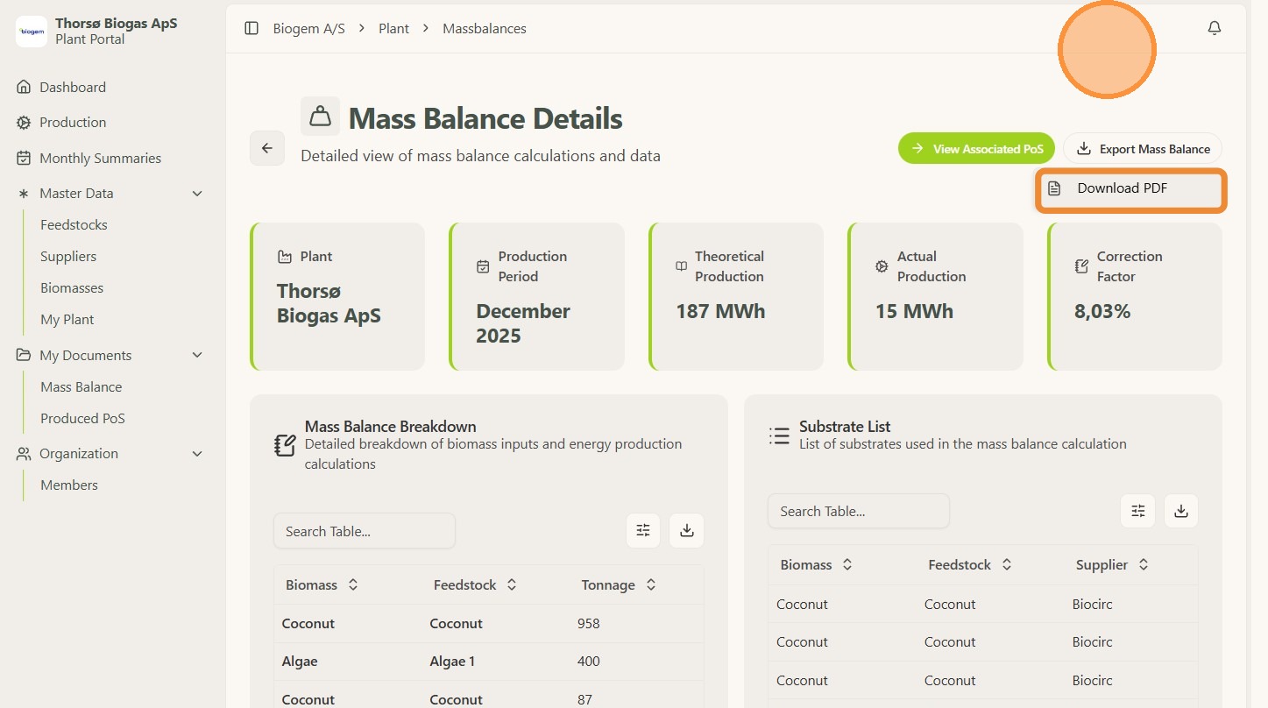Download the Mass Balance Breakdown table
Viewport: 1268px width, 708px height.
[x=686, y=530]
